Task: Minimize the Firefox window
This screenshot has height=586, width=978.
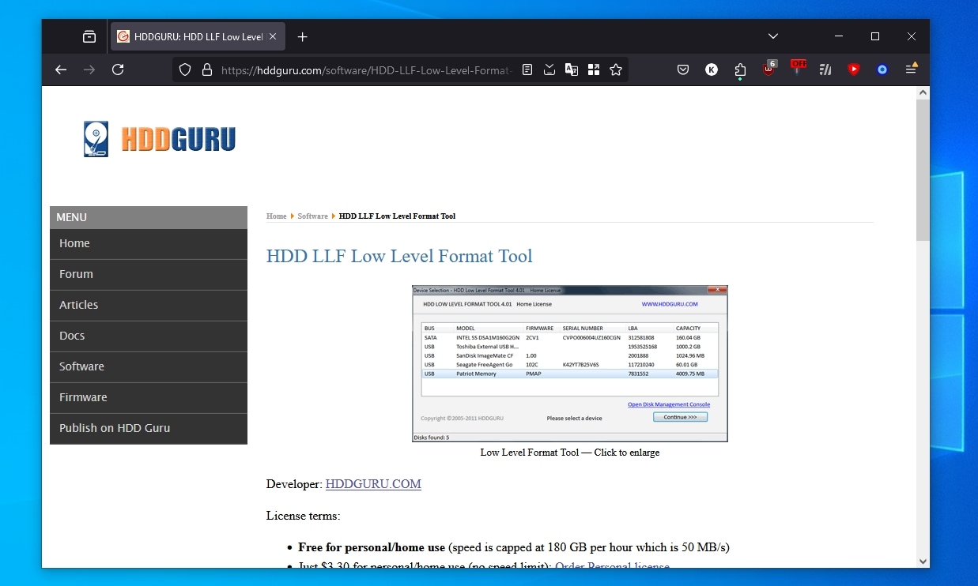Action: click(x=839, y=36)
